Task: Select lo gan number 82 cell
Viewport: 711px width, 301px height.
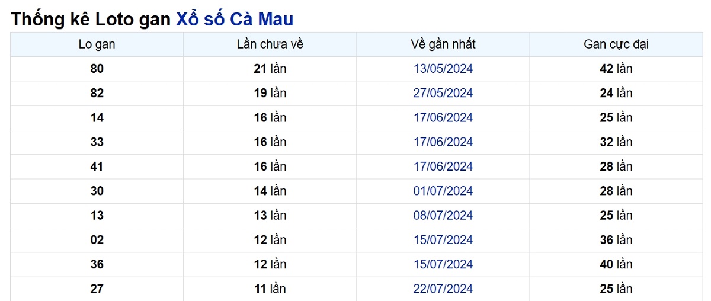Action: tap(97, 93)
